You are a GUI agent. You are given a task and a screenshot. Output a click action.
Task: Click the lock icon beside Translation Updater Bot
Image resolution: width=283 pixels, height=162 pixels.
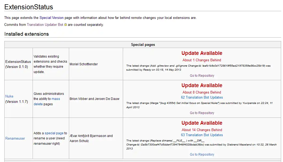click(65, 25)
